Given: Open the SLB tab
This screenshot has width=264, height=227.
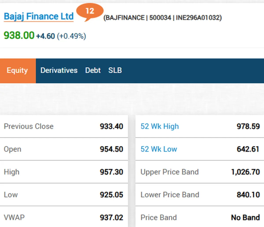Looking at the screenshot, I should click(115, 70).
